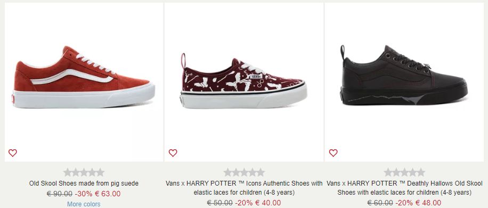Click the crossed-out € 50.00 original price

point(219,203)
